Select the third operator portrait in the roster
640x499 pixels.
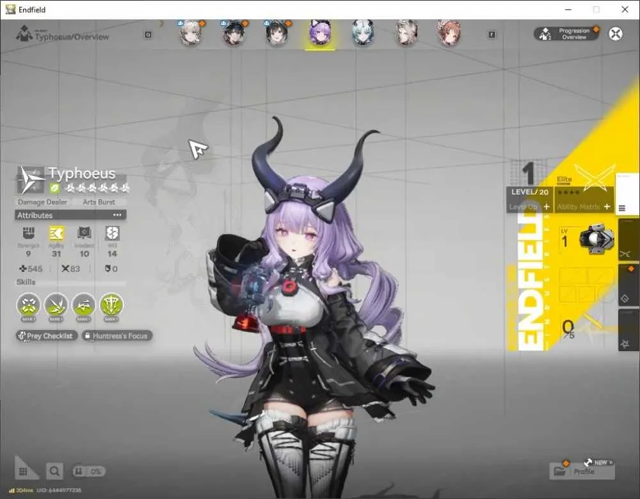point(276,33)
